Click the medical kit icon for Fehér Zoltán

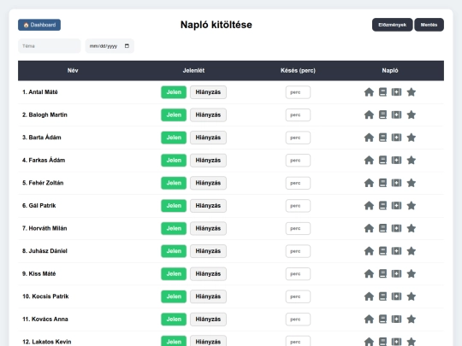pos(396,183)
